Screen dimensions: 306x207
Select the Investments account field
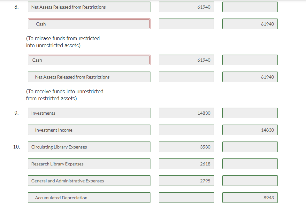(x=89, y=113)
